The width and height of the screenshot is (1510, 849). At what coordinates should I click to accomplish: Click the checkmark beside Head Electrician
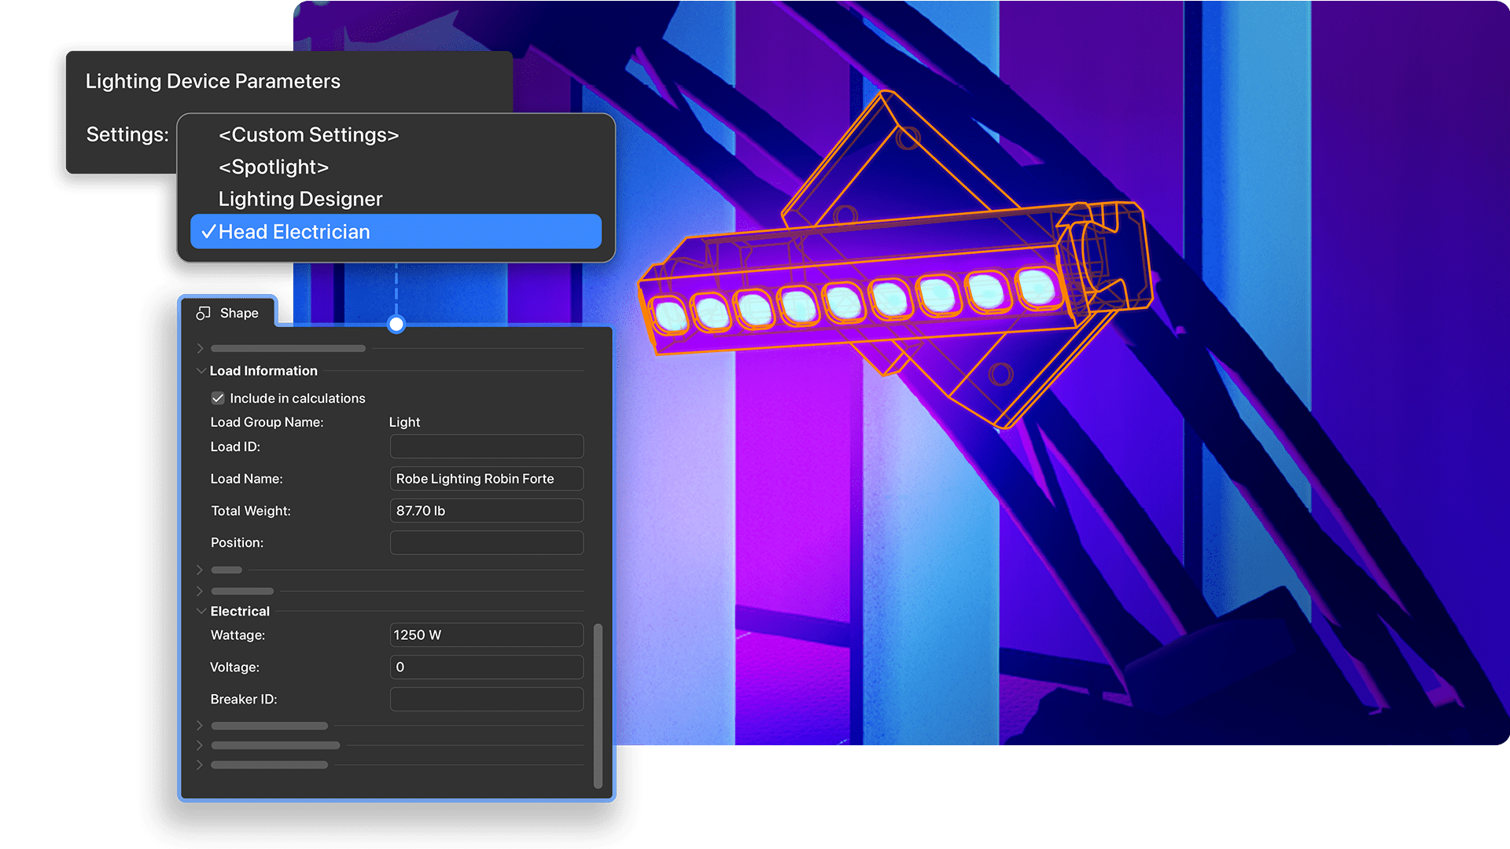[x=208, y=232]
